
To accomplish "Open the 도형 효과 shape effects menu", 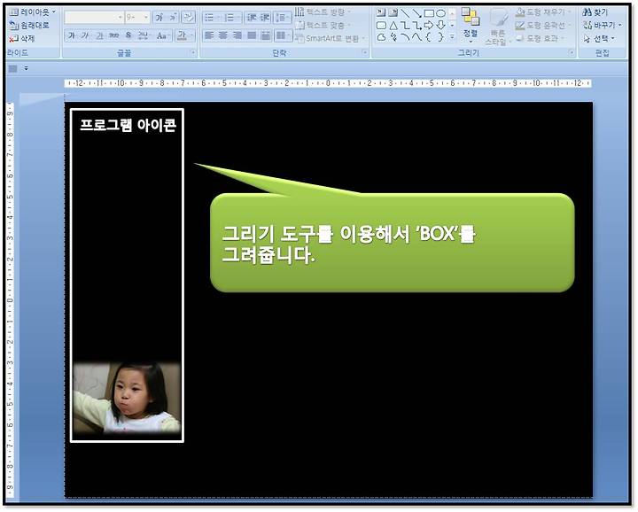I will tap(541, 39).
